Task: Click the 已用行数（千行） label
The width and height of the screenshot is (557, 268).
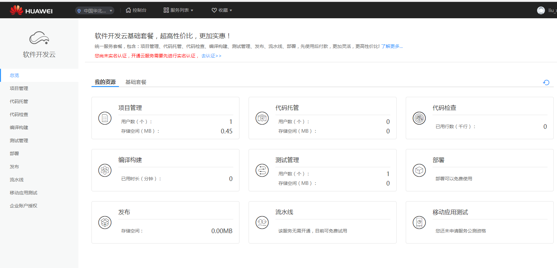Action: (456, 127)
